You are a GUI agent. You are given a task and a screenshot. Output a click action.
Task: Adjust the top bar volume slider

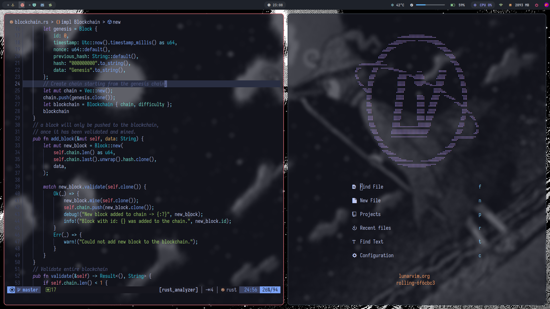coord(430,5)
